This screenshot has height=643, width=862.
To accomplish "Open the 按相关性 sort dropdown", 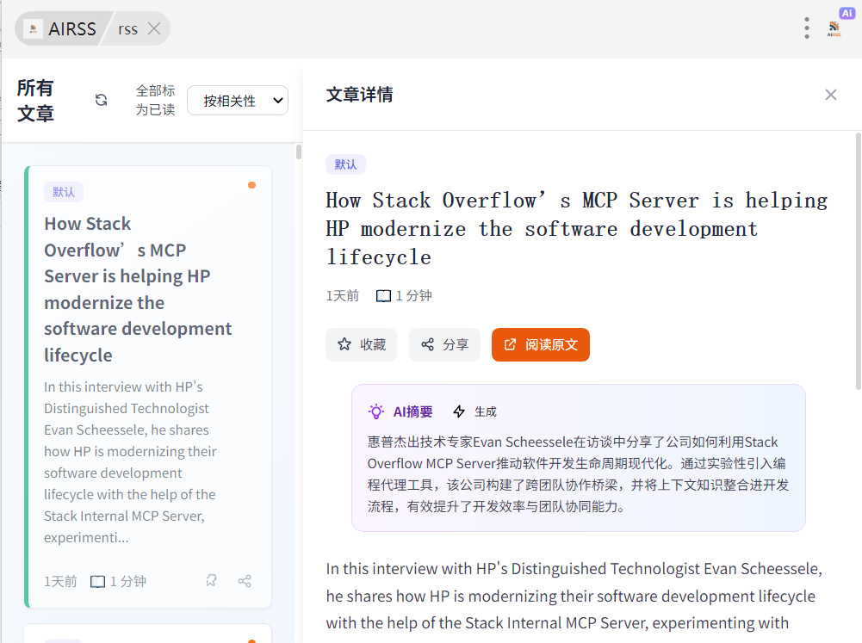I will coord(238,101).
